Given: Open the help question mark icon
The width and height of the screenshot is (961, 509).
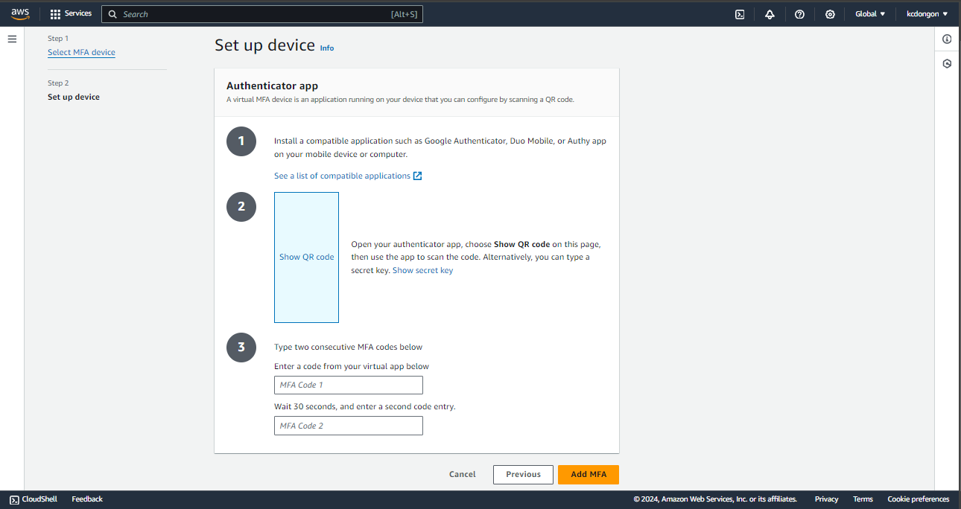Looking at the screenshot, I should point(799,14).
